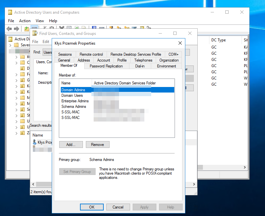Create new organizational unit toolbar icon
The width and height of the screenshot is (265, 216).
click(x=127, y=28)
